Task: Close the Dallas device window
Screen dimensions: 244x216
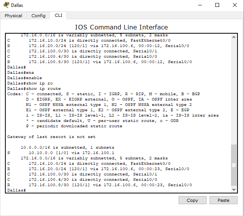Action: 235,5
